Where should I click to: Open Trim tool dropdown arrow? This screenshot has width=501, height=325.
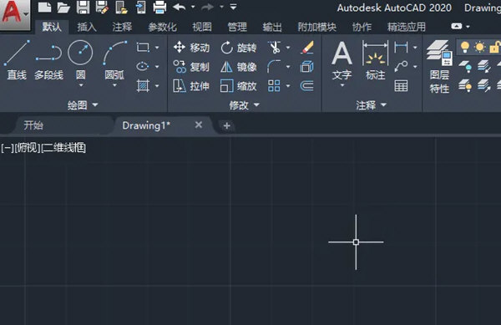(x=288, y=48)
